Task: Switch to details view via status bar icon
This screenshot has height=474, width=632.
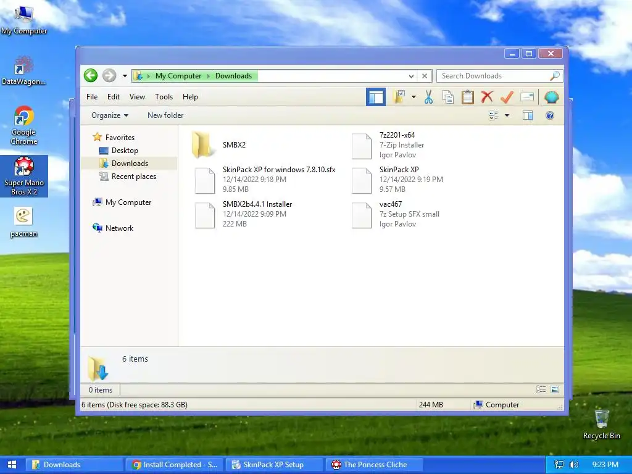Action: [541, 389]
